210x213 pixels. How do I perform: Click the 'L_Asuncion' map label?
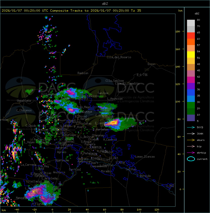click(x=115, y=99)
